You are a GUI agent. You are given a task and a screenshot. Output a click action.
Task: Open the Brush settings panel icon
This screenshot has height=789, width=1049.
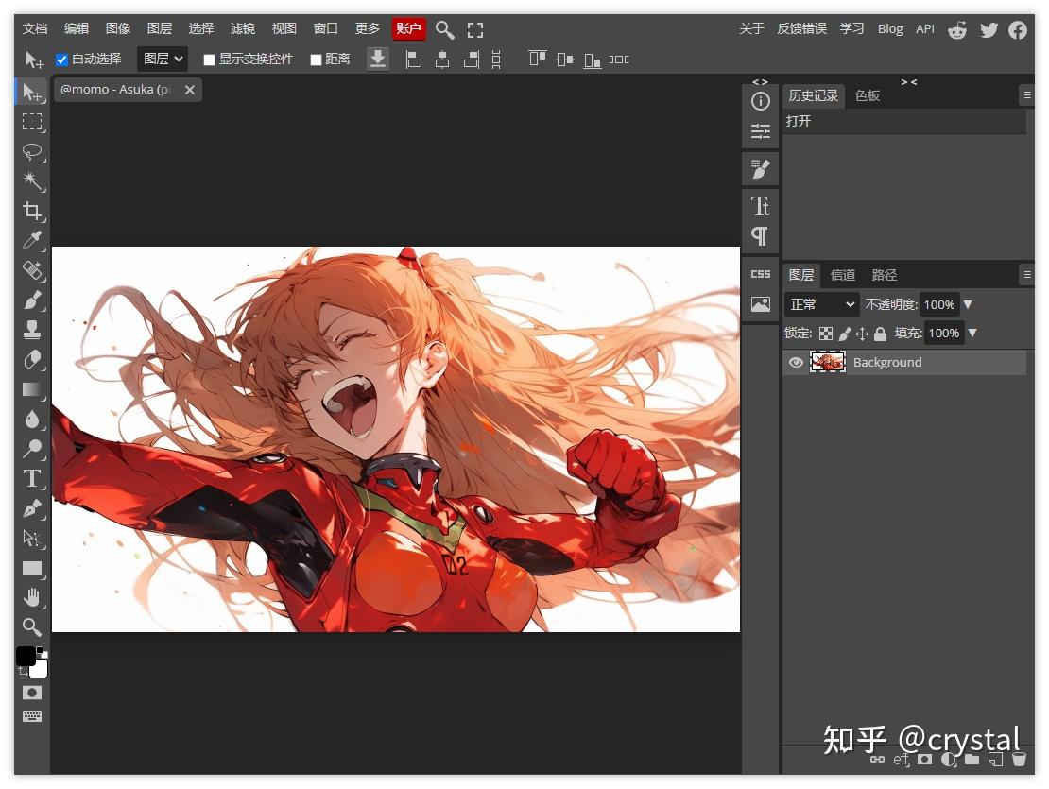pyautogui.click(x=761, y=169)
